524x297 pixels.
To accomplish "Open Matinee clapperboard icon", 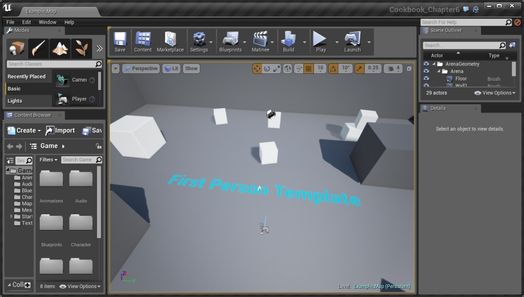I will 260,42.
